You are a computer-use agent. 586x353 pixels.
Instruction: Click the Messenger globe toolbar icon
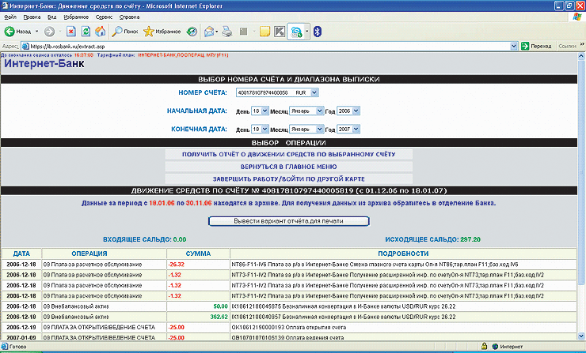[296, 32]
